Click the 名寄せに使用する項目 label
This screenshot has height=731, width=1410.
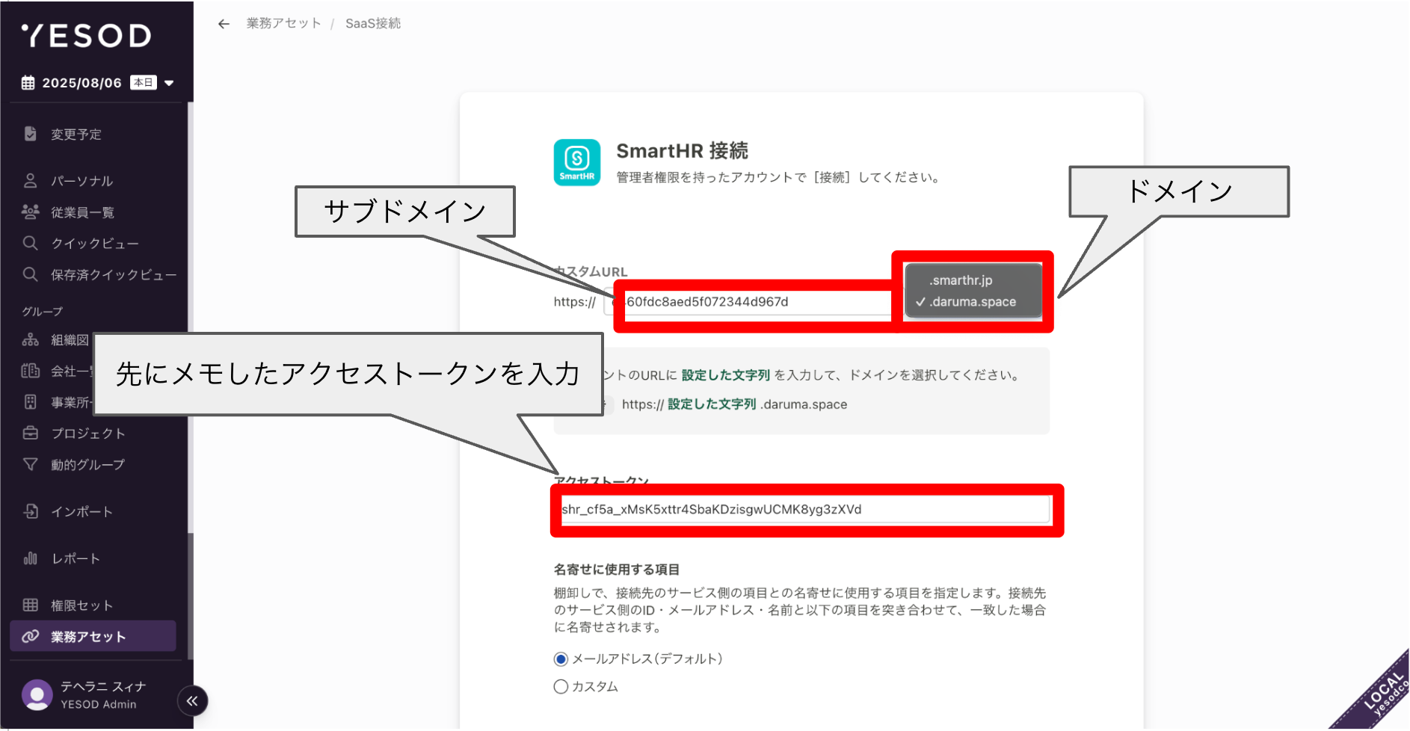point(617,570)
